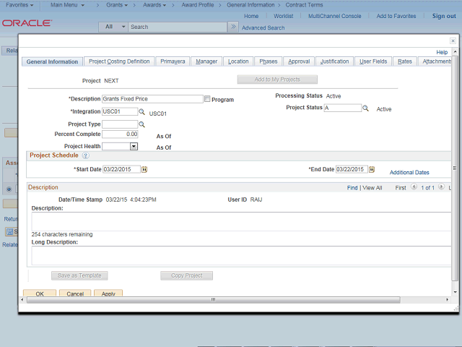Click the project Description text field
The width and height of the screenshot is (462, 347).
click(x=152, y=99)
